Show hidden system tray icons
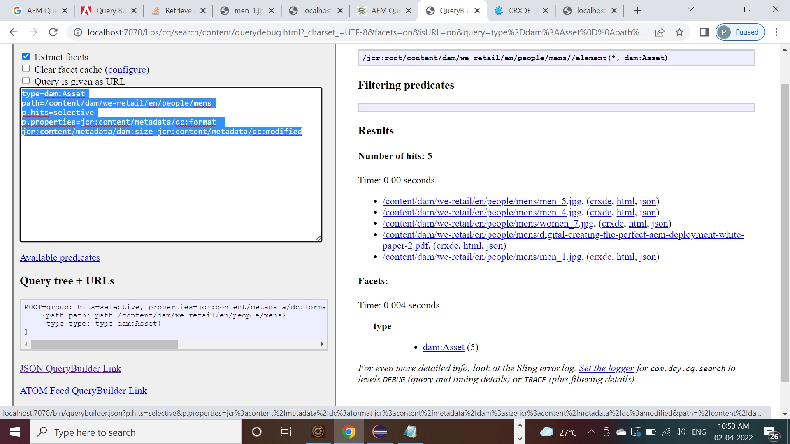 (591, 432)
